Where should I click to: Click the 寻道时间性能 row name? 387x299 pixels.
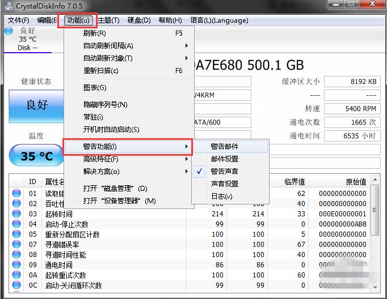point(65,255)
